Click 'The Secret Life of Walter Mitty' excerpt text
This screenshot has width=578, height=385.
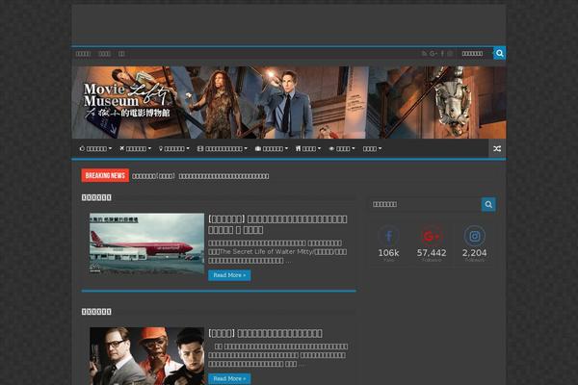coord(267,251)
